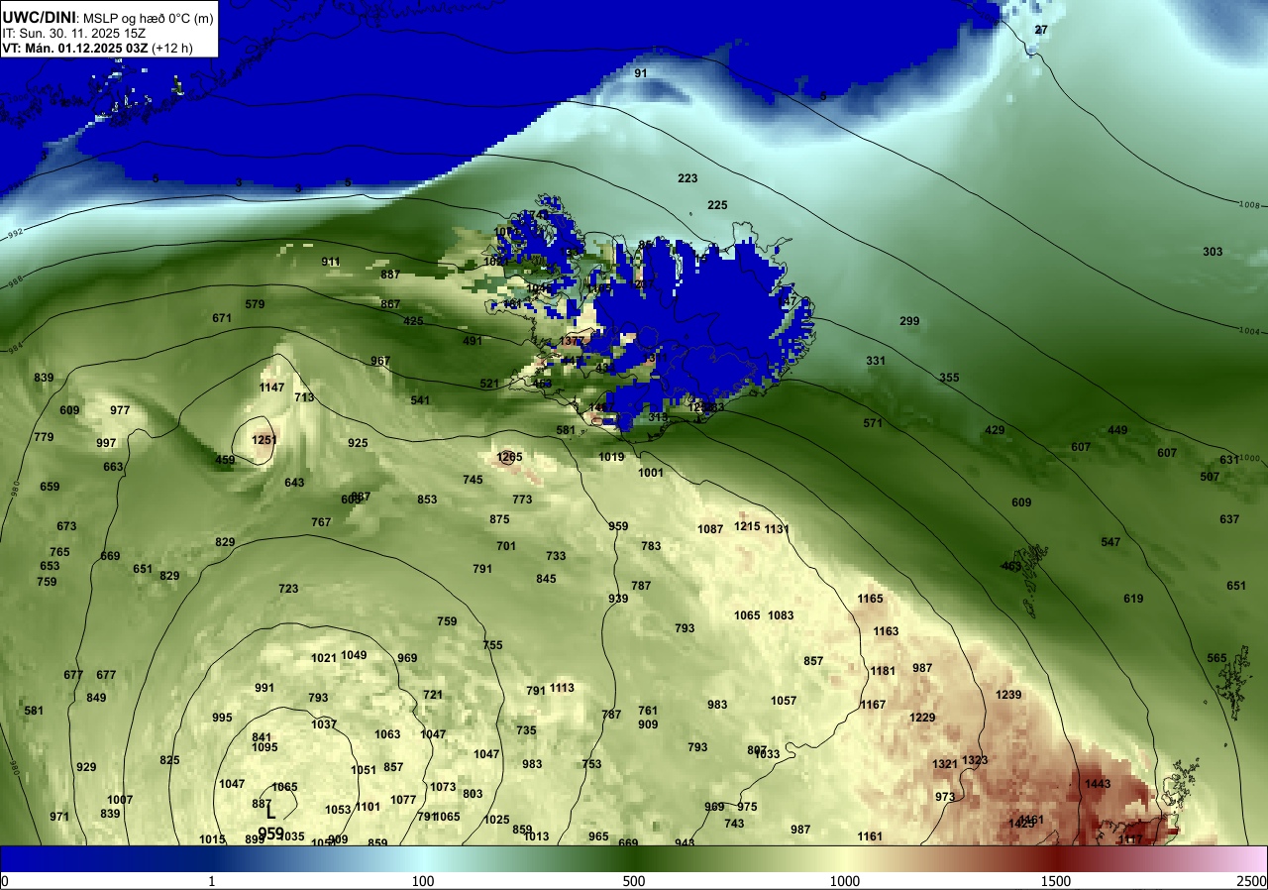Click the 100 label on the color scale
Image resolution: width=1268 pixels, height=890 pixels.
coord(423,881)
